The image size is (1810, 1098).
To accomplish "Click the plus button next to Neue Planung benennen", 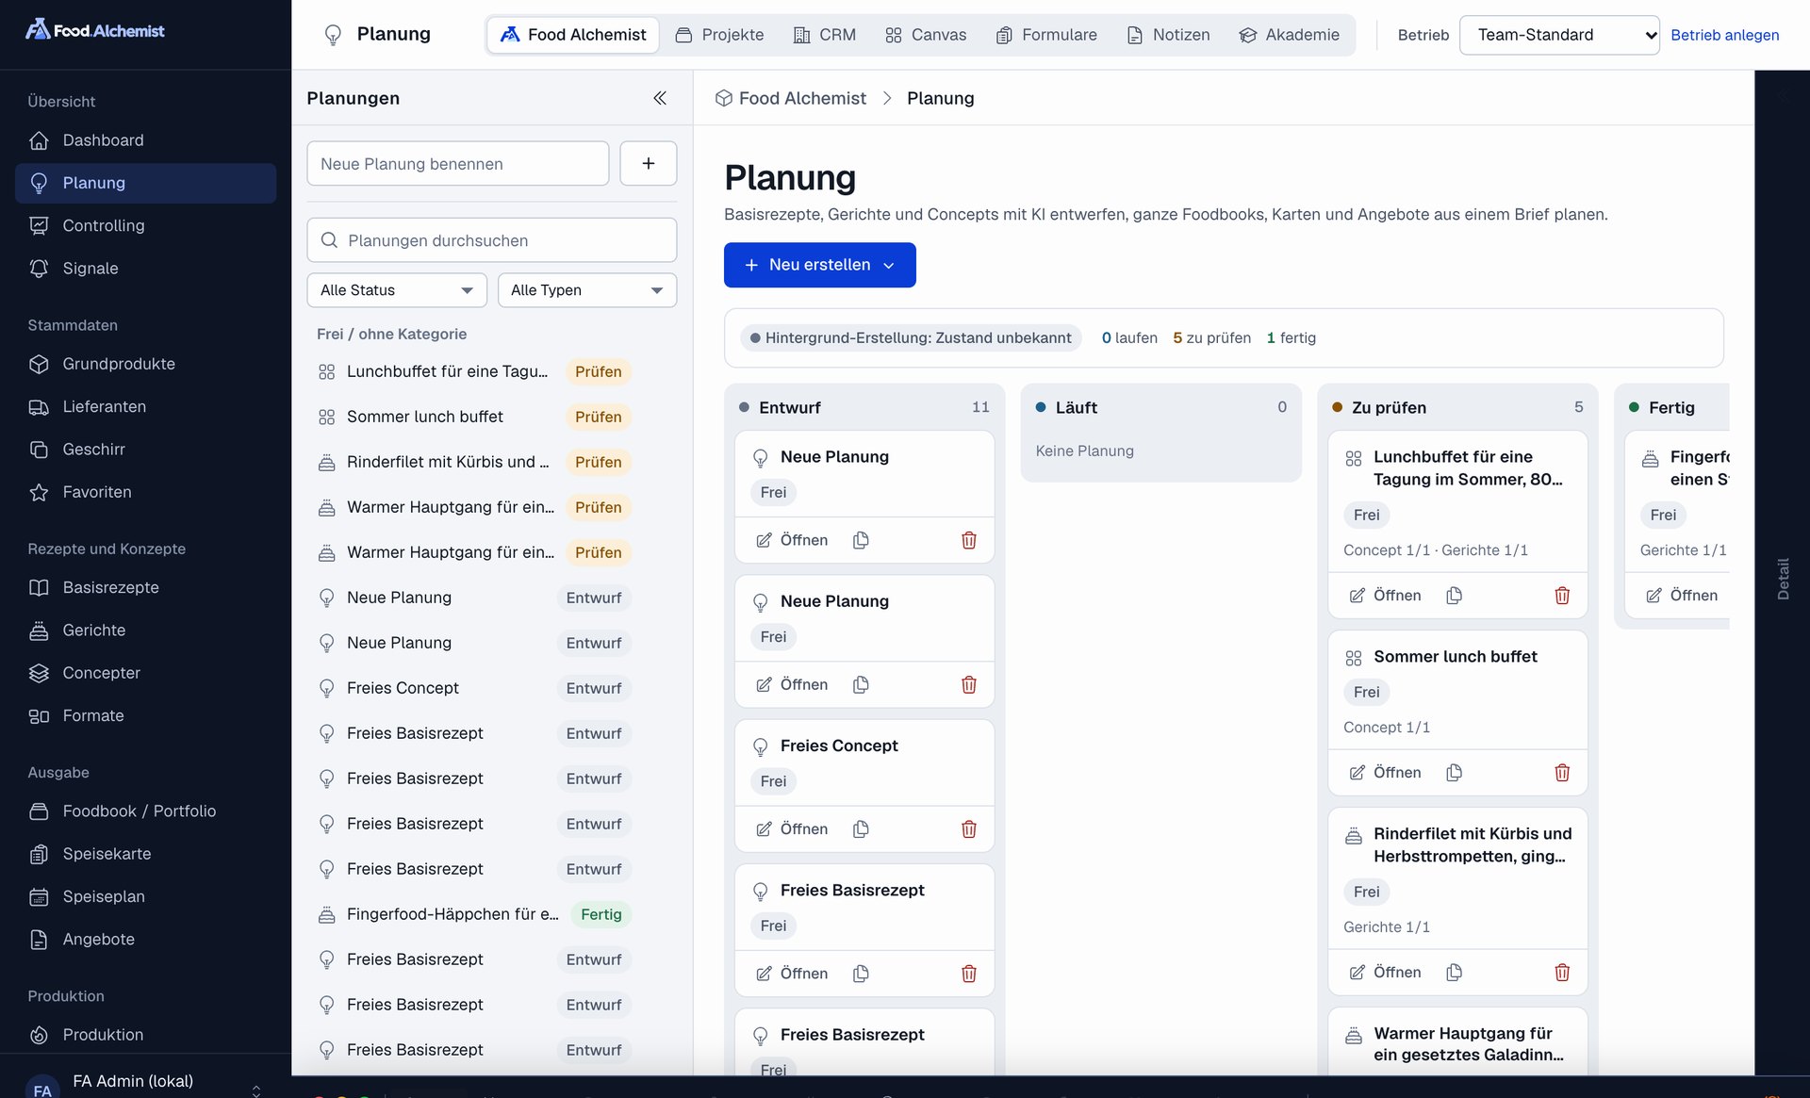I will point(649,163).
